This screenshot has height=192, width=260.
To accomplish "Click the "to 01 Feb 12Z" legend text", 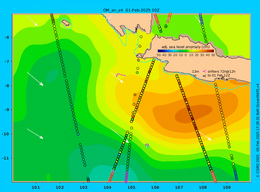I will pyautogui.click(x=219, y=75).
